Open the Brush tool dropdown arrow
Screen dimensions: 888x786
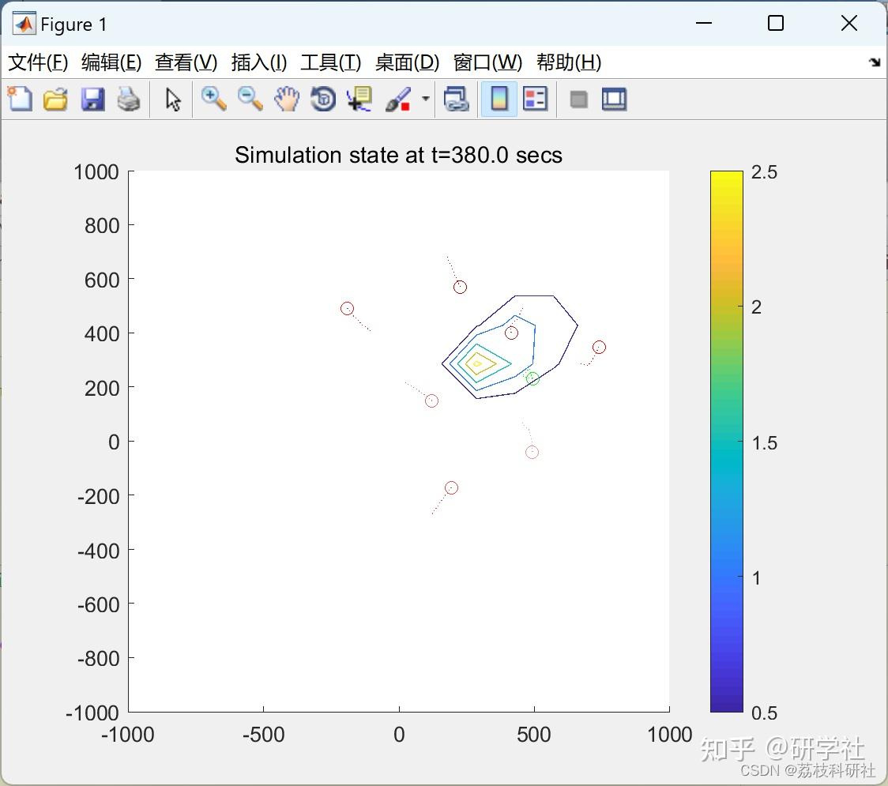pos(425,99)
